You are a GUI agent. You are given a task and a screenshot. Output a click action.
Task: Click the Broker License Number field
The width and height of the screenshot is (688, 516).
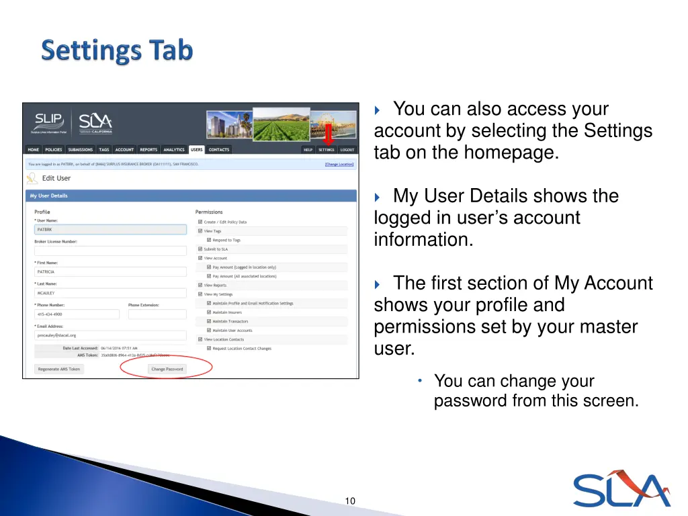point(110,251)
